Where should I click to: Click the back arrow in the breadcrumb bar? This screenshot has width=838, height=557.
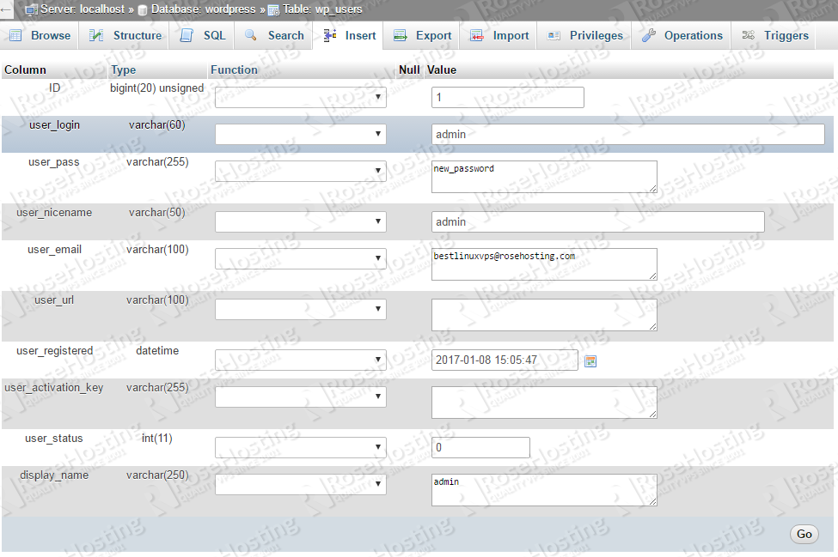coord(6,9)
